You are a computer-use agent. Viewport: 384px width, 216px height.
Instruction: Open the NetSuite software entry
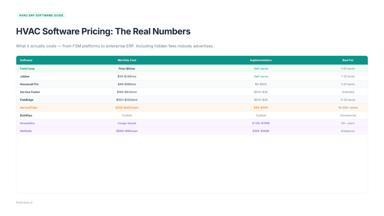(25, 131)
